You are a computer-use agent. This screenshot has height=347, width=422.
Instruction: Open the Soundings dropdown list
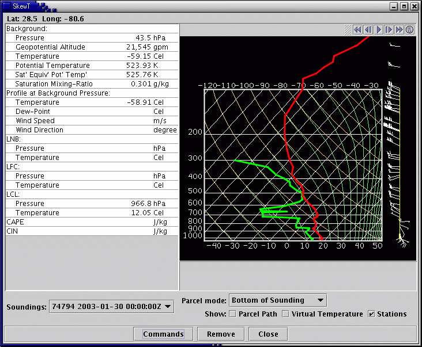112,307
